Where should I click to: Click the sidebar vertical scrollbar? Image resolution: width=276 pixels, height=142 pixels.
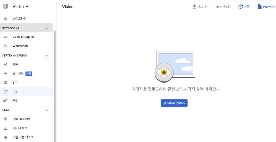pos(55,86)
